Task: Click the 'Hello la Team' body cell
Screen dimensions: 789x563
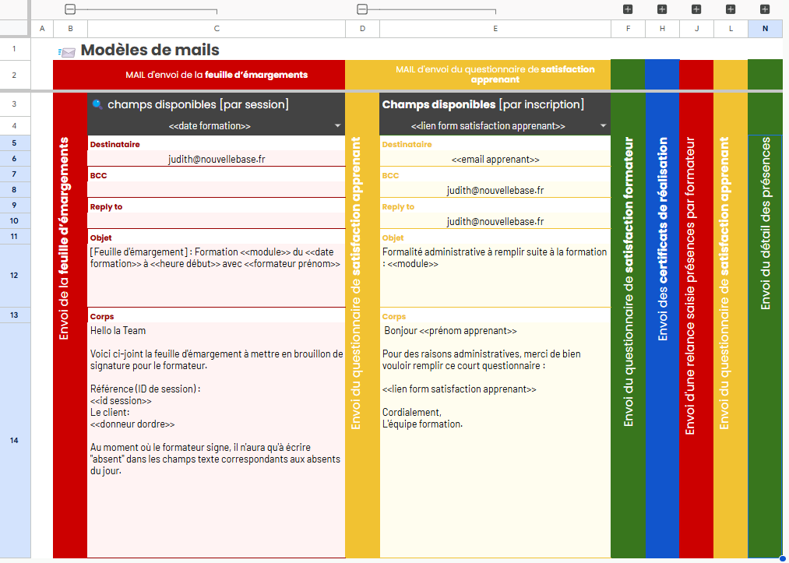Action: tap(217, 440)
